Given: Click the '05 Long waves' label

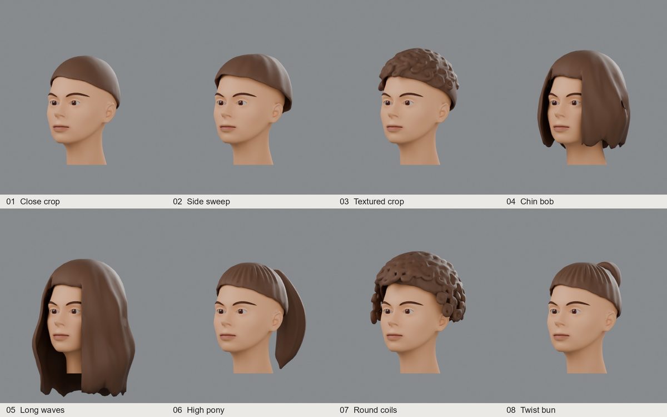Looking at the screenshot, I should [35, 410].
